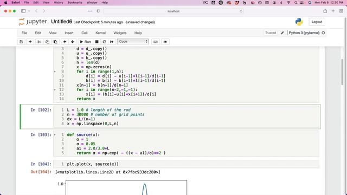This screenshot has height=195, width=347.
Task: Click the Bluetooth icon in menu bar
Action: 281,3
